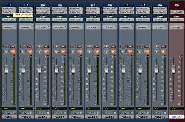Click the Audio 3 volume level display
Viewport: 185px width, 122px height.
[x=43, y=108]
